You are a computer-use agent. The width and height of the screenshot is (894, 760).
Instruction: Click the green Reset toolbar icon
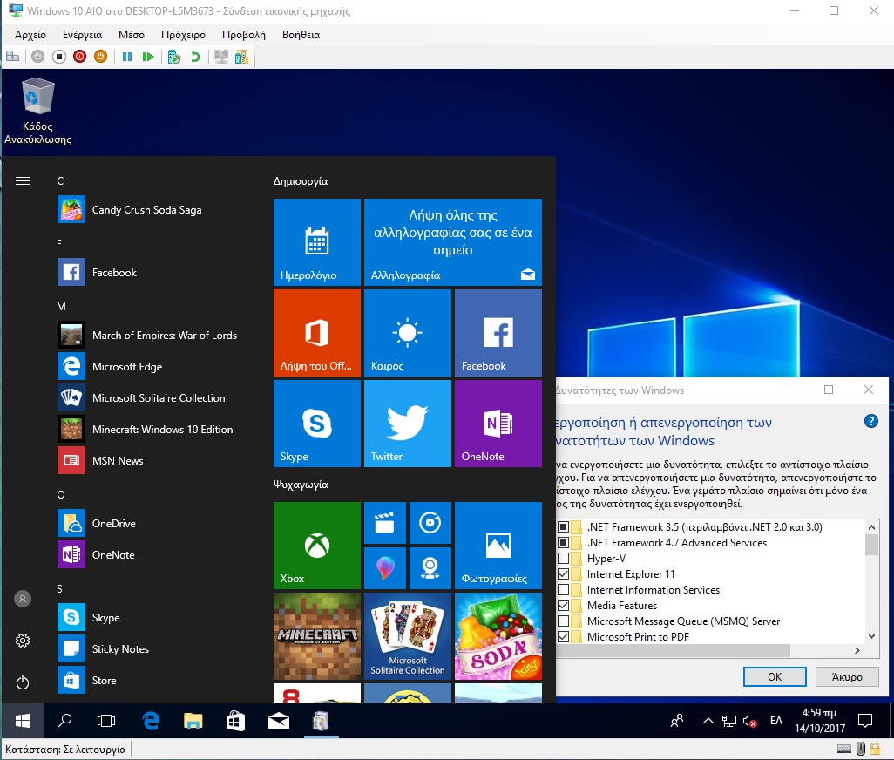point(148,57)
